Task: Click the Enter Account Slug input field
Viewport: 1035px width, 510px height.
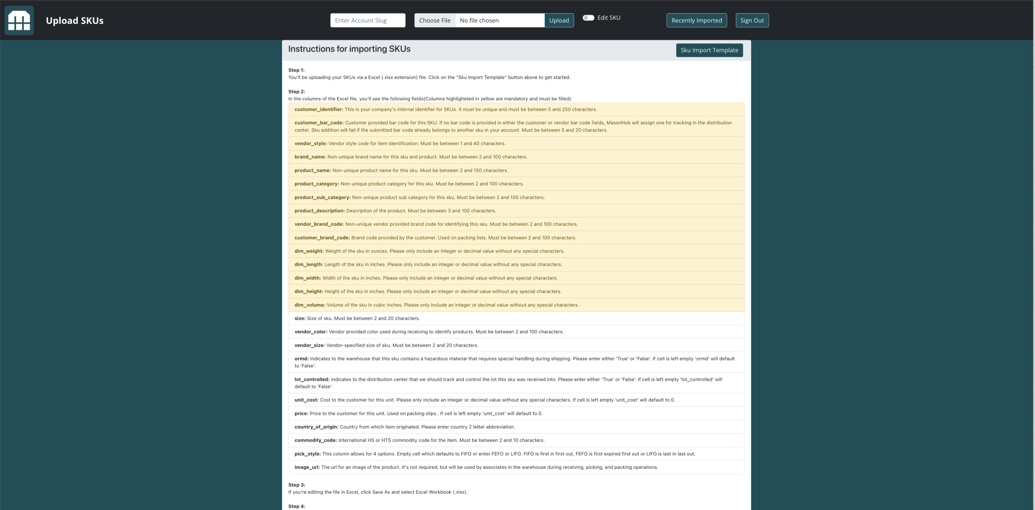Action: click(367, 20)
